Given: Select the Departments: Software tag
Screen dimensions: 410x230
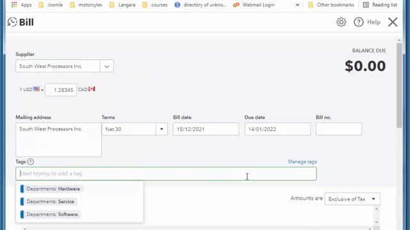Looking at the screenshot, I should (x=50, y=215).
